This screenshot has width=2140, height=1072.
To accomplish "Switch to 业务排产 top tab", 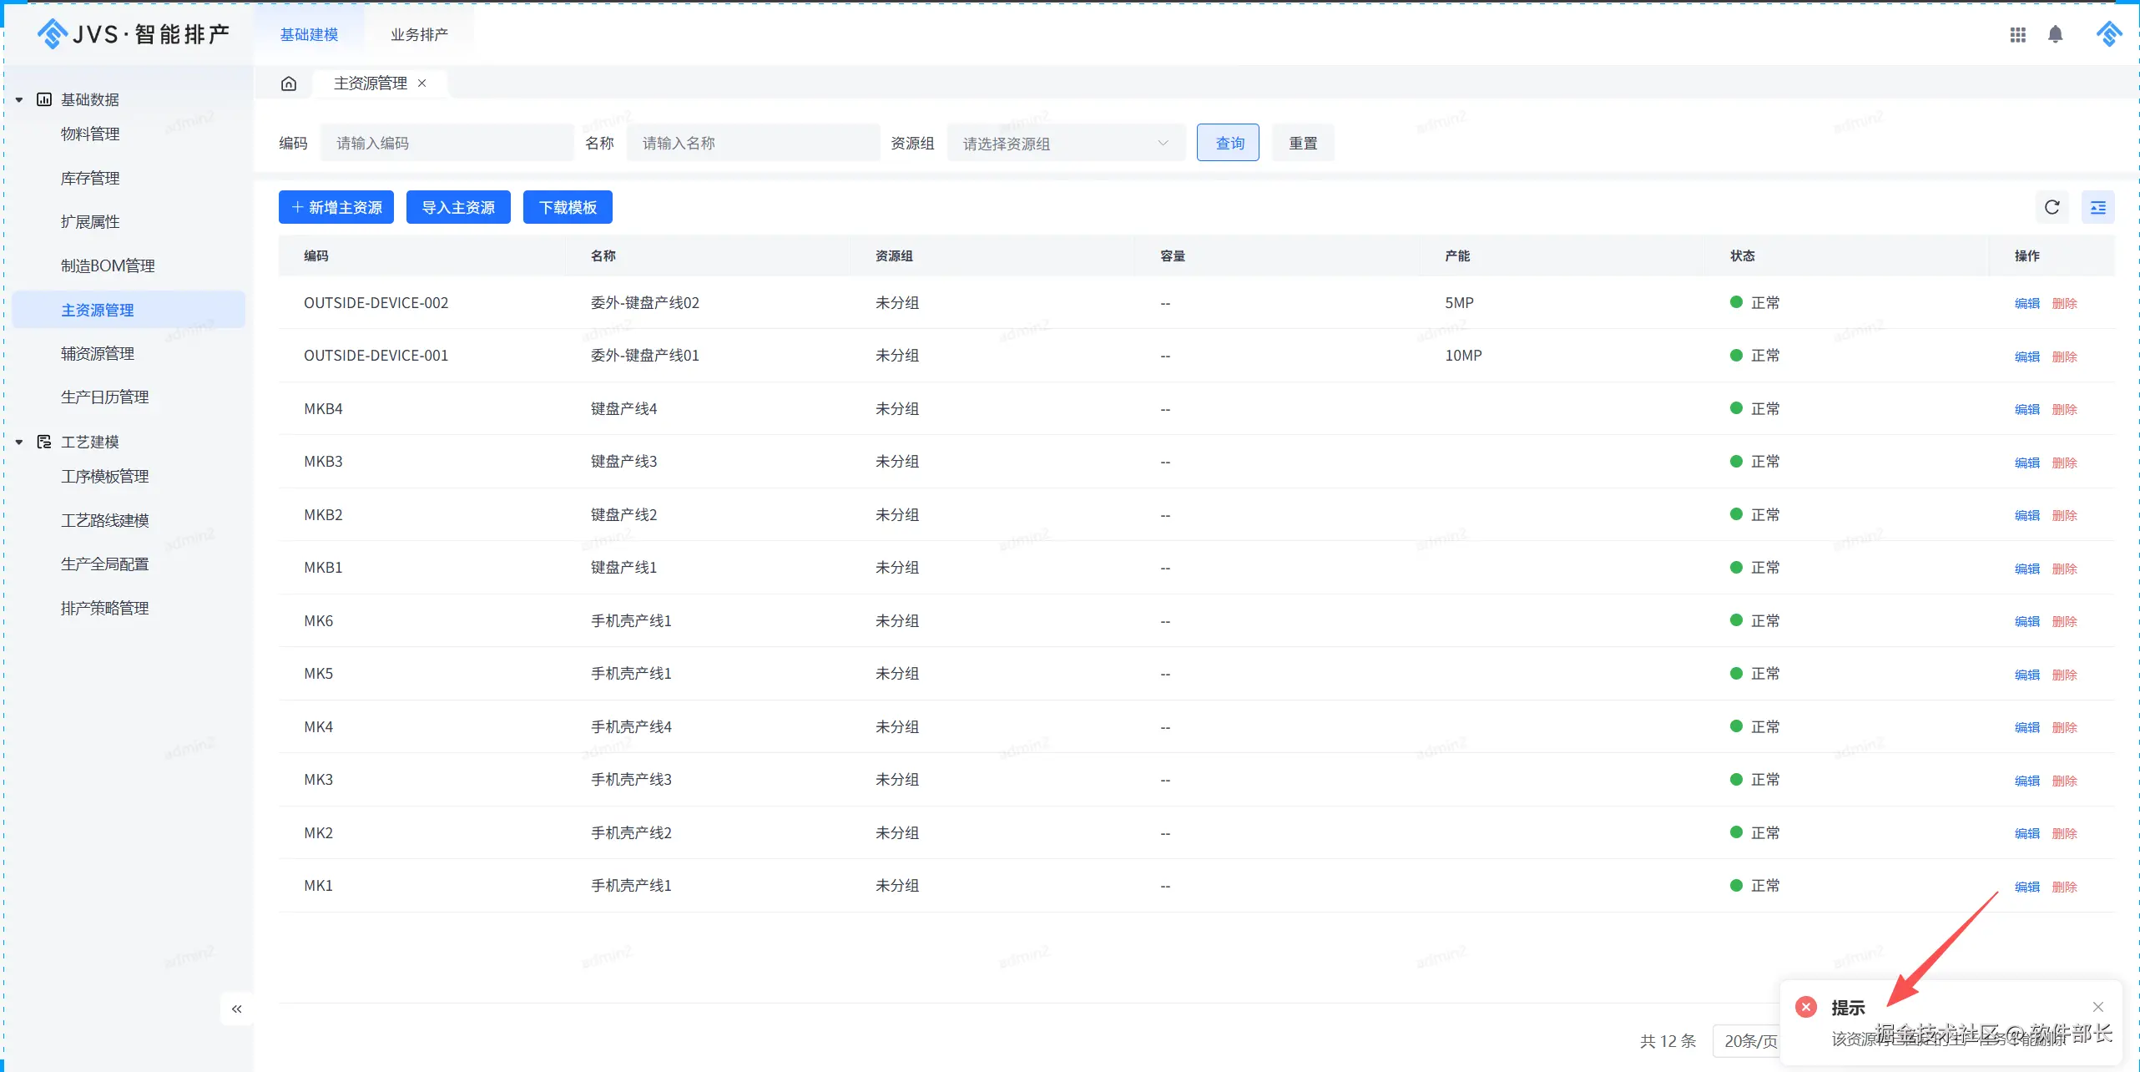I will (419, 34).
